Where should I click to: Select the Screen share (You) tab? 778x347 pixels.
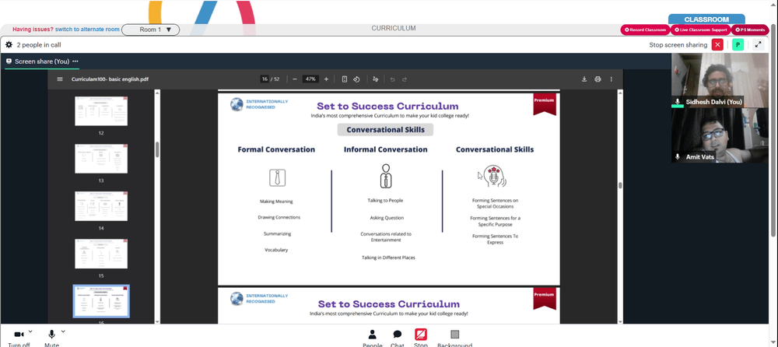pos(42,61)
